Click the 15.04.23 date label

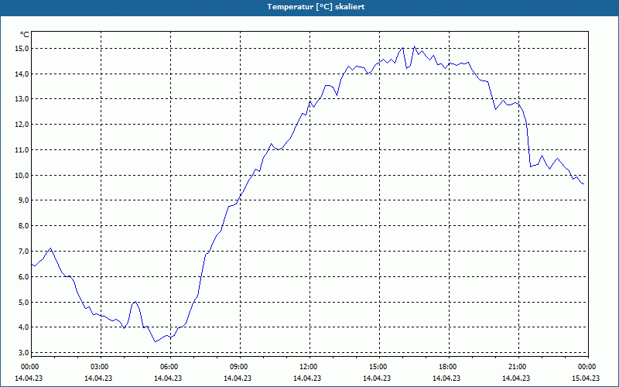pos(586,378)
